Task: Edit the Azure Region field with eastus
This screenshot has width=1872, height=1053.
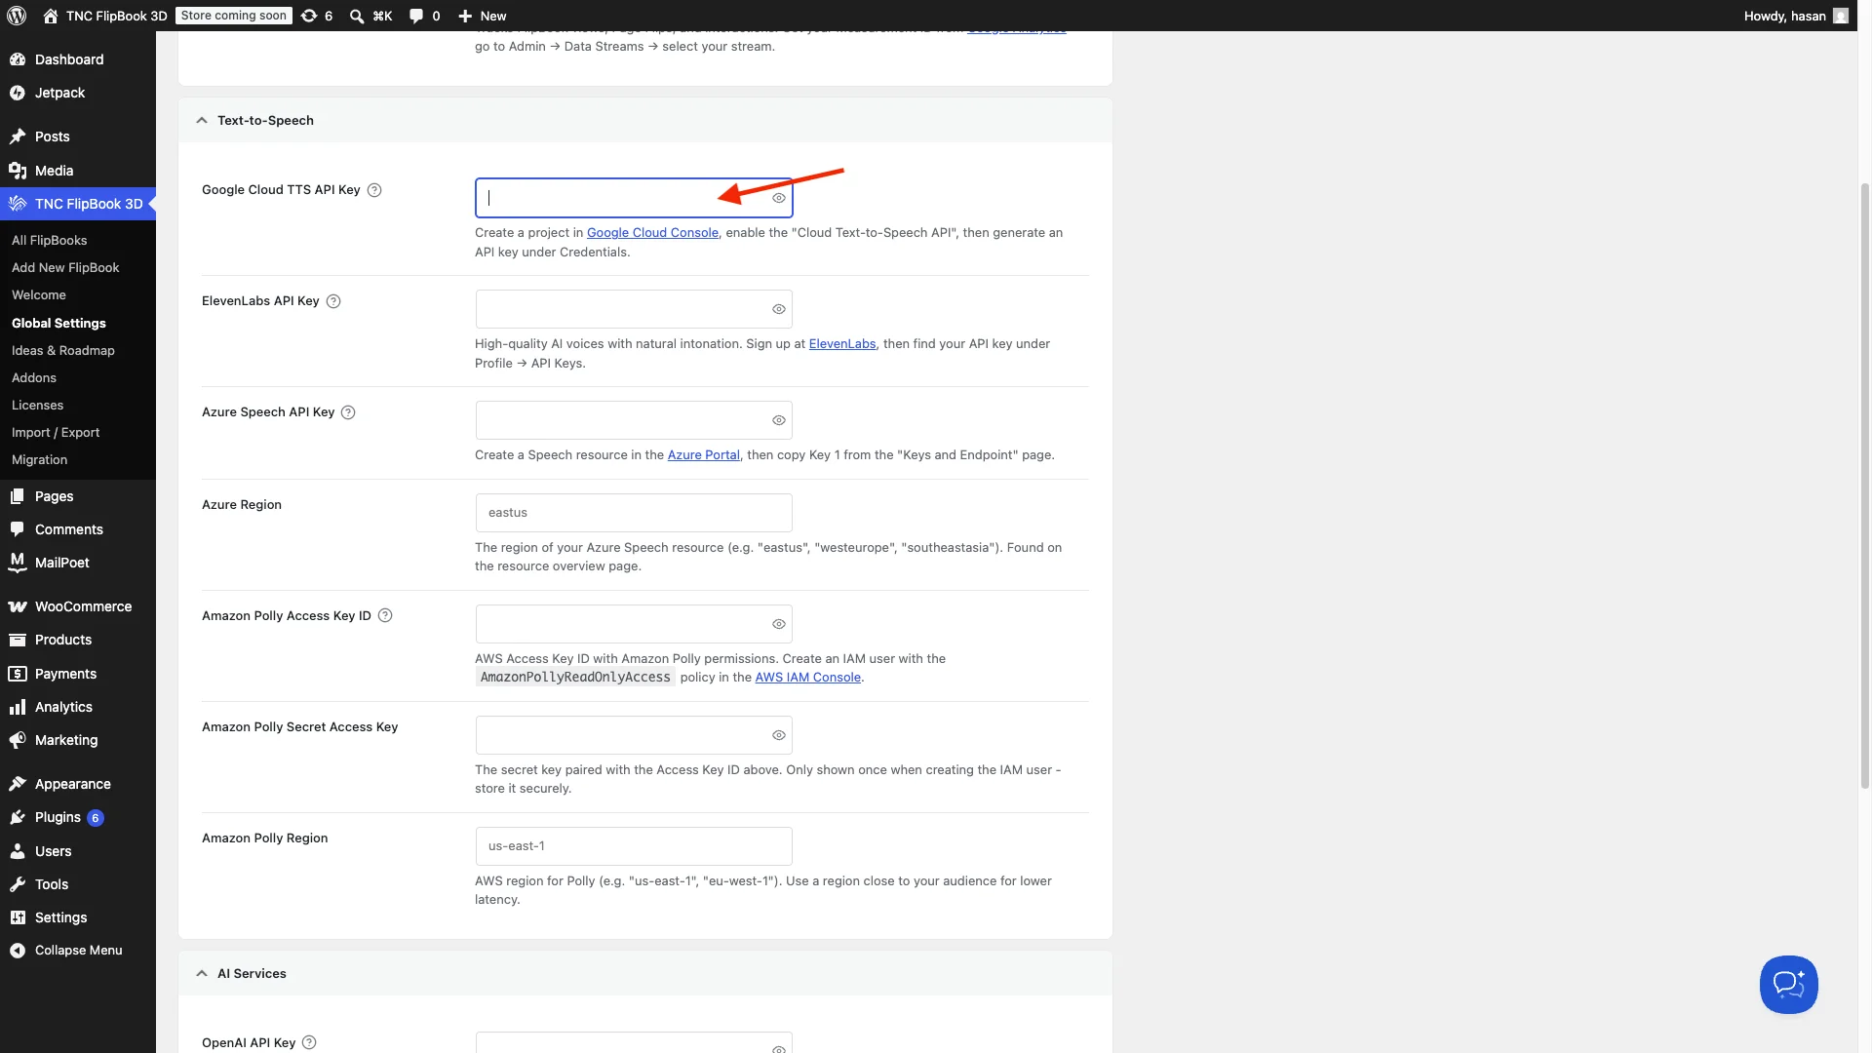Action: point(634,513)
